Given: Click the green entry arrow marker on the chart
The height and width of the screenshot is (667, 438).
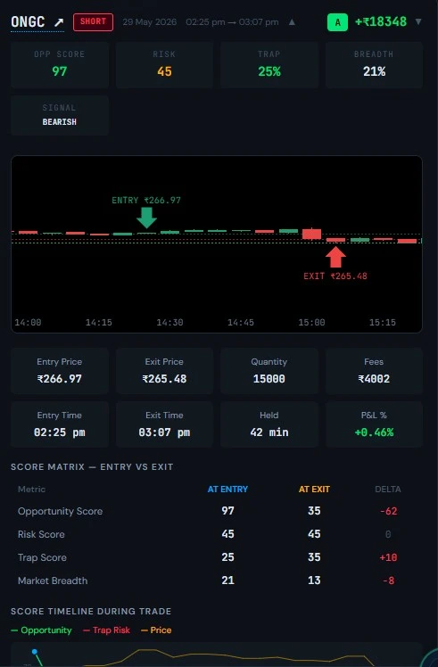Looking at the screenshot, I should pyautogui.click(x=147, y=218).
